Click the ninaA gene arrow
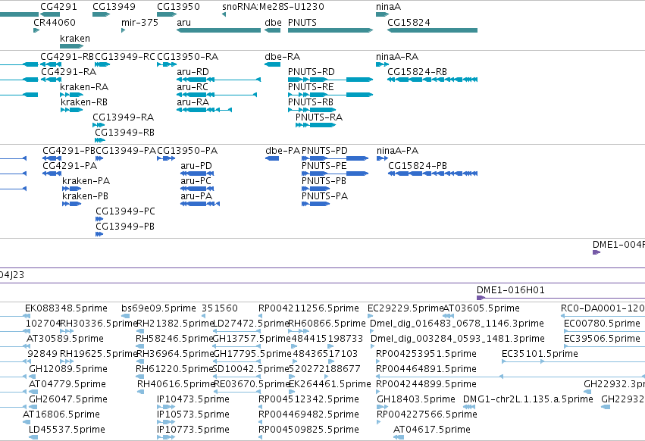The image size is (645, 441). pos(382,14)
